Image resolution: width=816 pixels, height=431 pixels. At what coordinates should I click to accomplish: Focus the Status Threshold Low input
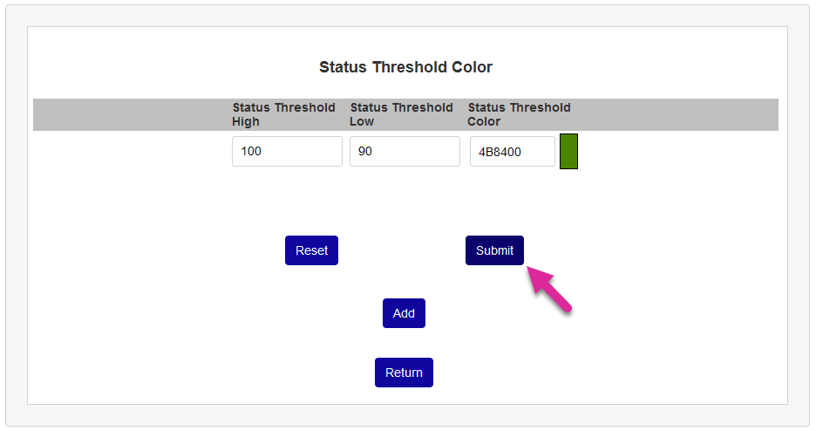pyautogui.click(x=405, y=151)
